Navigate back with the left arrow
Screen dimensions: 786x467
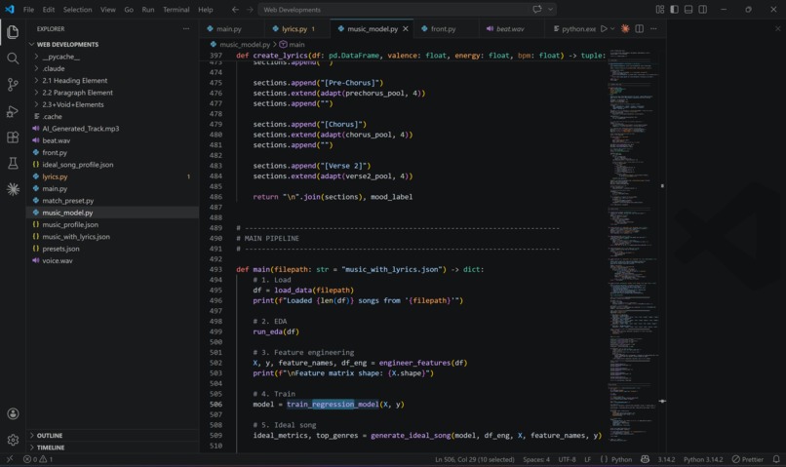(236, 10)
